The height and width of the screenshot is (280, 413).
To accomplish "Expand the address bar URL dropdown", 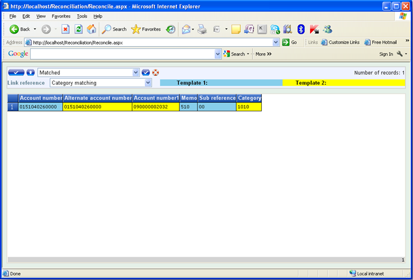I will pyautogui.click(x=276, y=42).
